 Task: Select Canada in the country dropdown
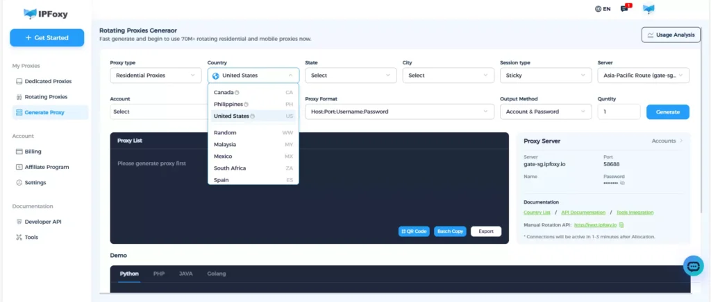coord(224,93)
